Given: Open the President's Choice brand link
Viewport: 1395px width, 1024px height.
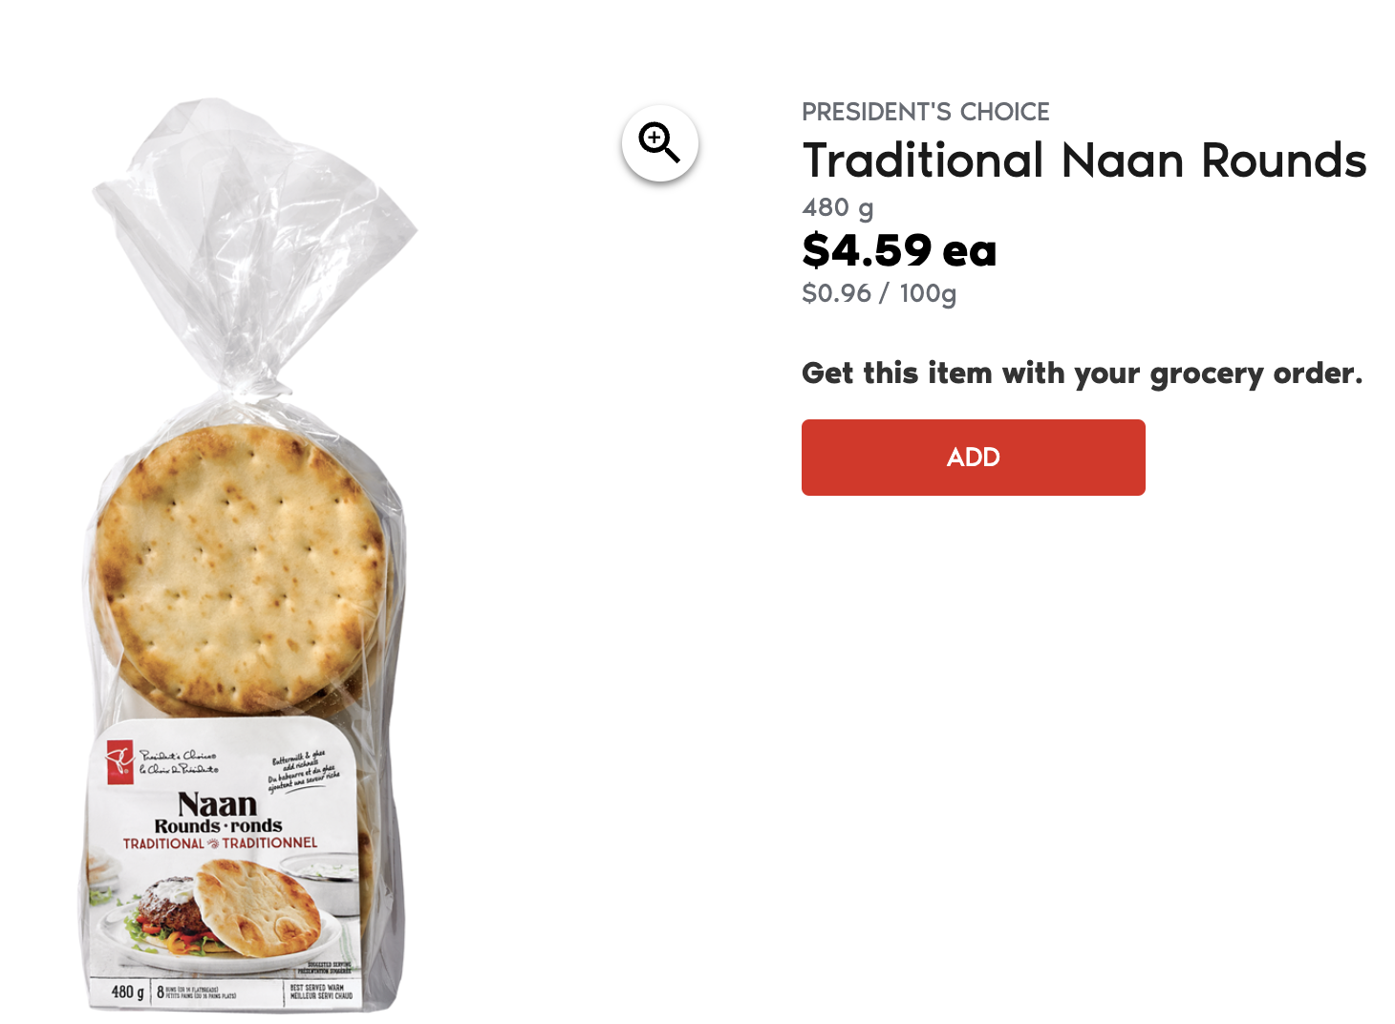Looking at the screenshot, I should pyautogui.click(x=925, y=112).
